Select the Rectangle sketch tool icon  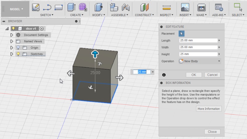[x=58, y=7]
